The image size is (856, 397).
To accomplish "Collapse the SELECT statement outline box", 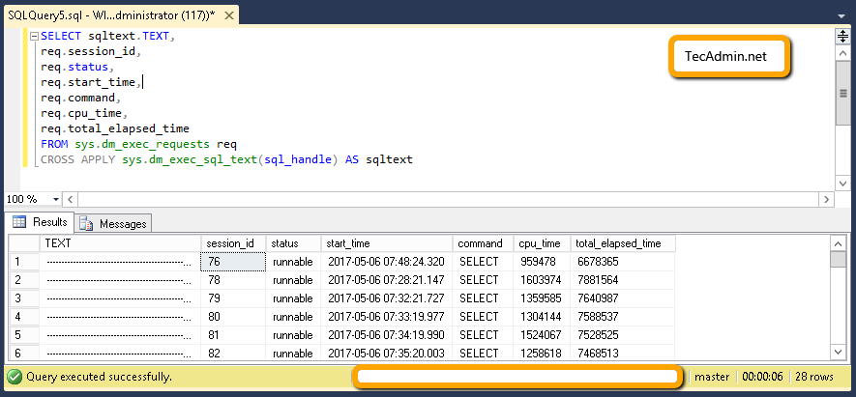I will (35, 37).
